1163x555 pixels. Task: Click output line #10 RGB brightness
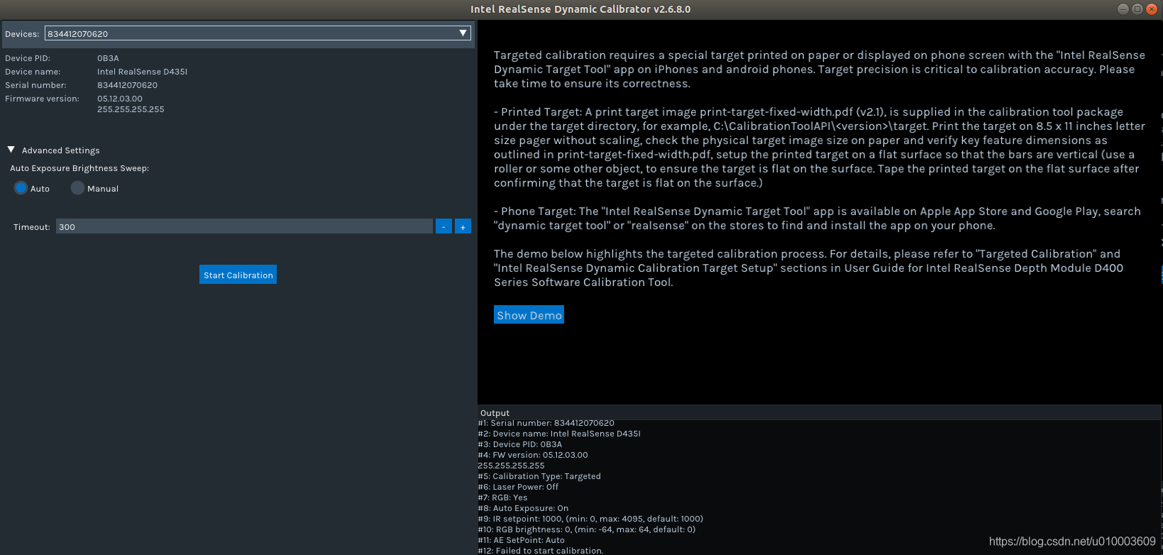click(587, 529)
